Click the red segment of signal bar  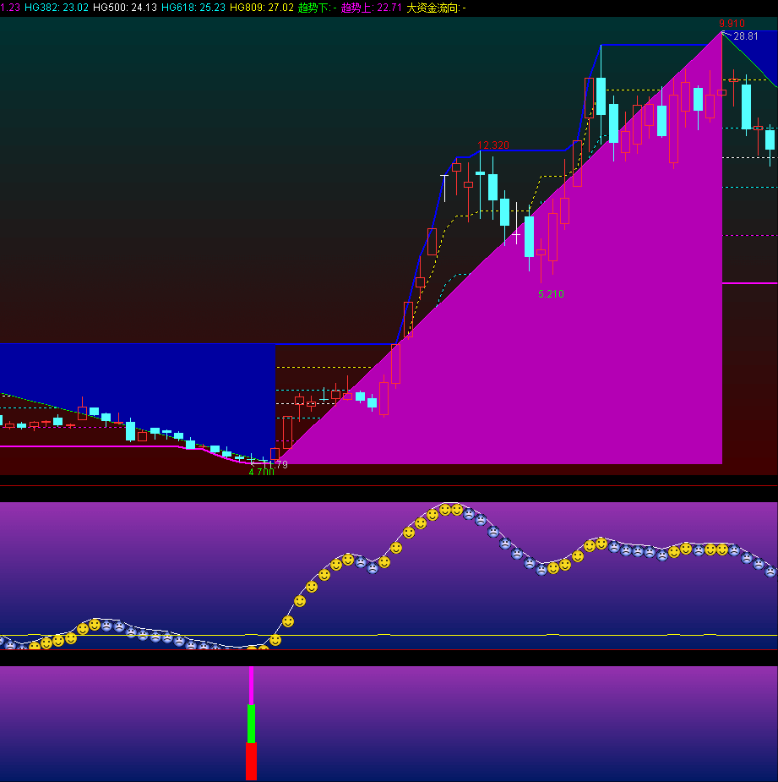point(251,761)
